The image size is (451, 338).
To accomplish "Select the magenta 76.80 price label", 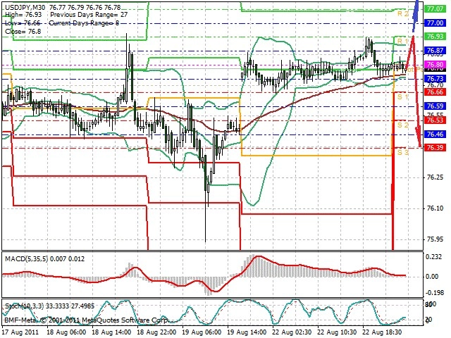I will [435, 64].
